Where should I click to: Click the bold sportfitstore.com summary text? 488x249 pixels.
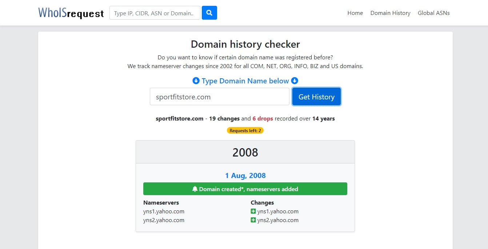[180, 118]
